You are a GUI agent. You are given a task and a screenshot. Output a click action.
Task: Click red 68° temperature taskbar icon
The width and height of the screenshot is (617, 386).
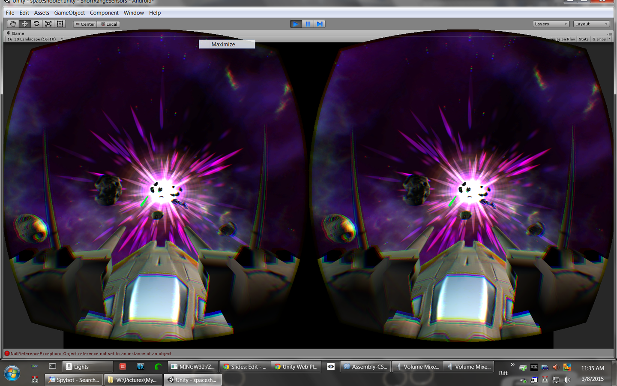(x=123, y=367)
